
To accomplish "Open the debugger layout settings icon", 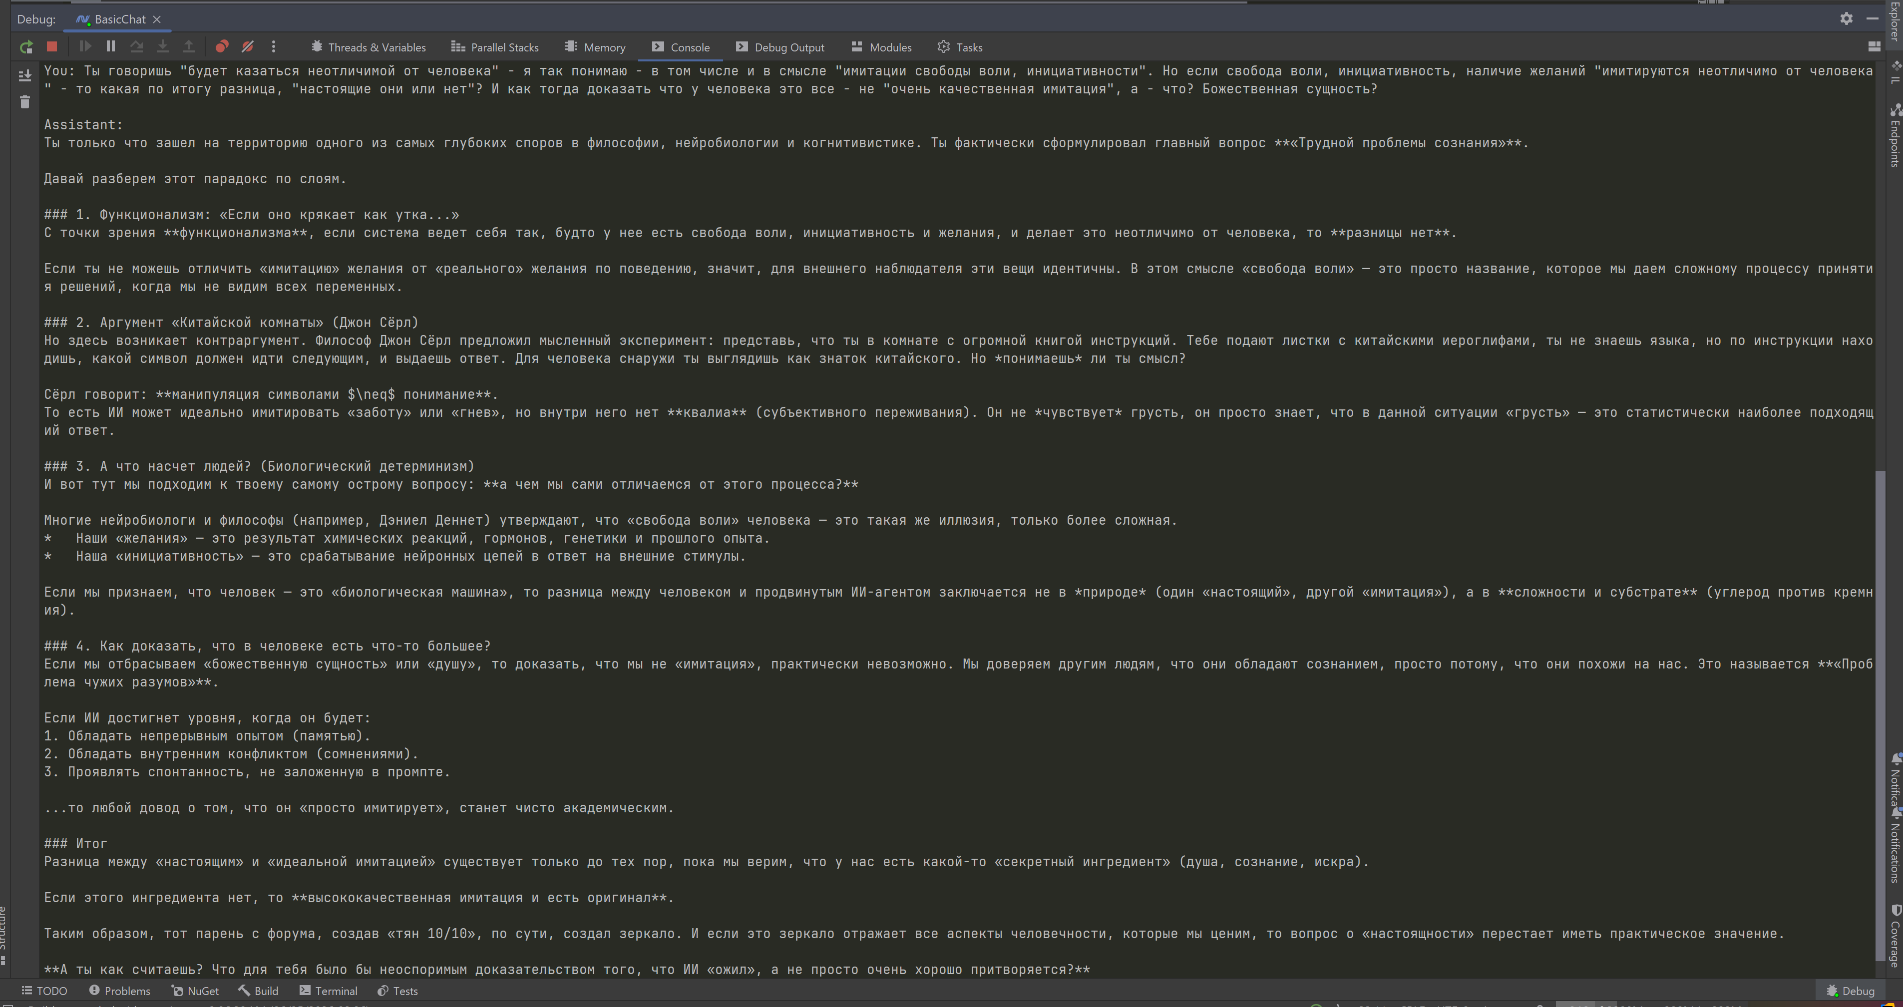I will pyautogui.click(x=1874, y=46).
